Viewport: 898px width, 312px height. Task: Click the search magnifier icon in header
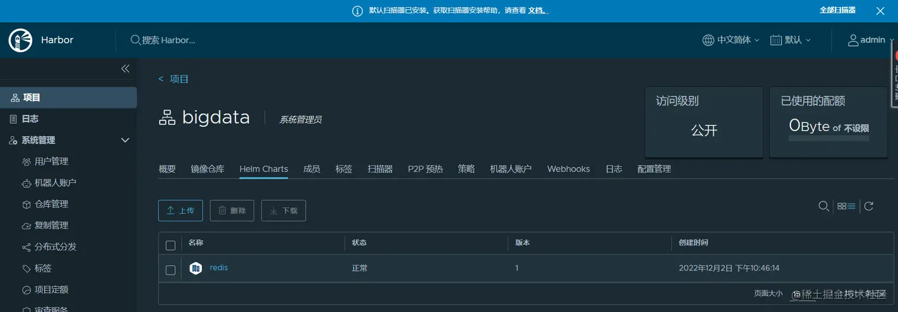(x=135, y=40)
